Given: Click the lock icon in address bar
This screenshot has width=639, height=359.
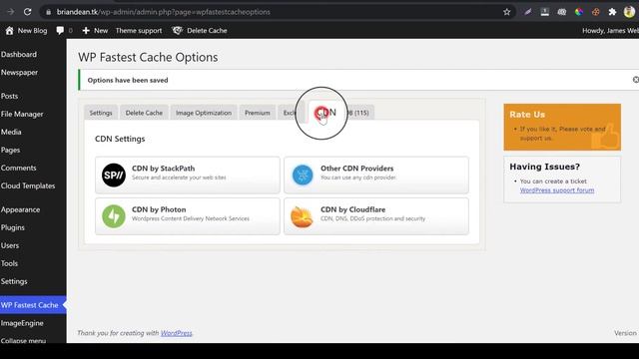Looking at the screenshot, I should tap(49, 12).
